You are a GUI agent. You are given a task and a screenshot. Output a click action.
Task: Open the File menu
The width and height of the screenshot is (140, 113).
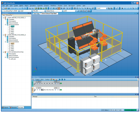[3, 6]
